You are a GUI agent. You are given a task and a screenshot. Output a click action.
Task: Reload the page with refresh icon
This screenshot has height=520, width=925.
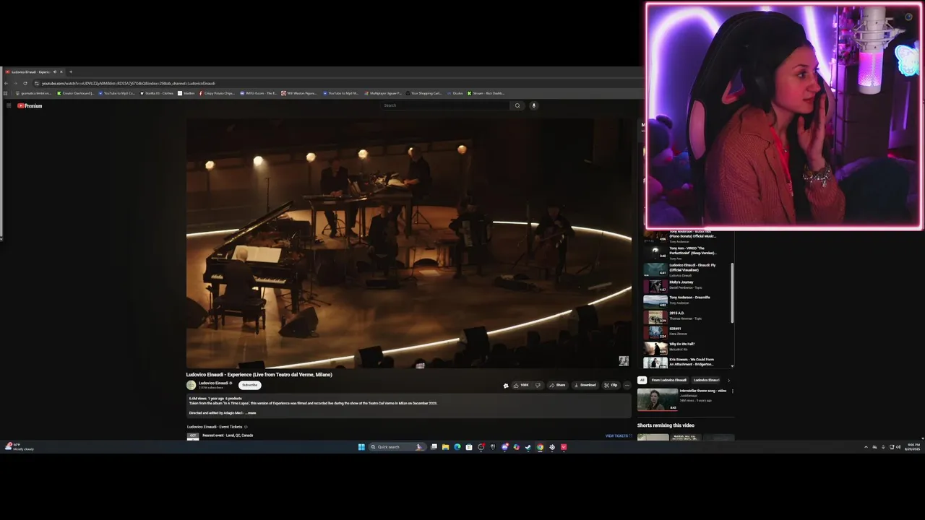pyautogui.click(x=25, y=83)
